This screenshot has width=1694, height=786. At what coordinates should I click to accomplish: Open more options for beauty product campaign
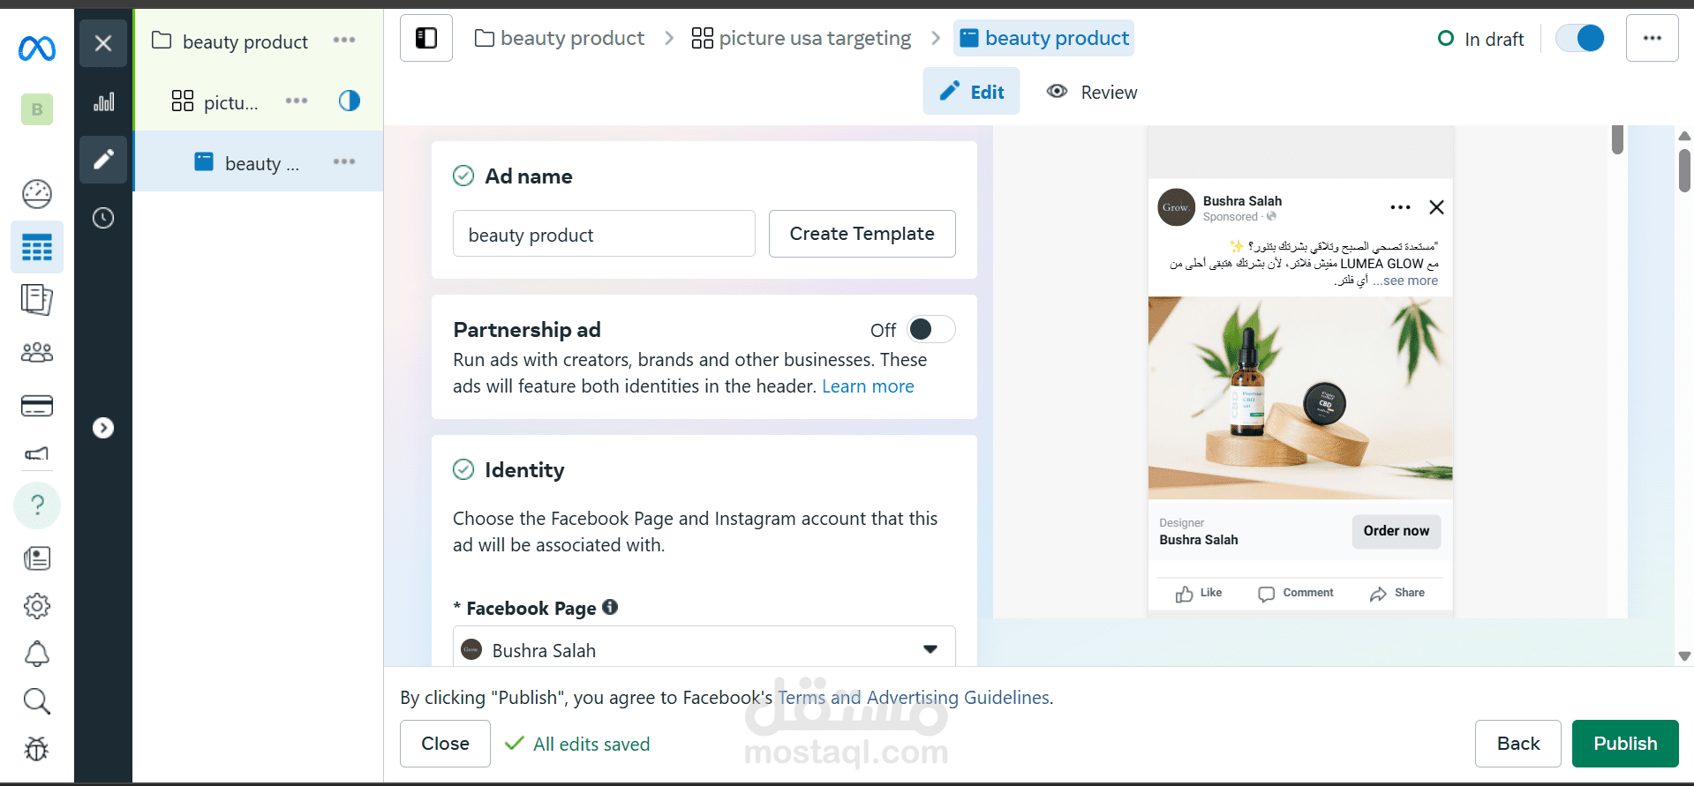tap(344, 40)
